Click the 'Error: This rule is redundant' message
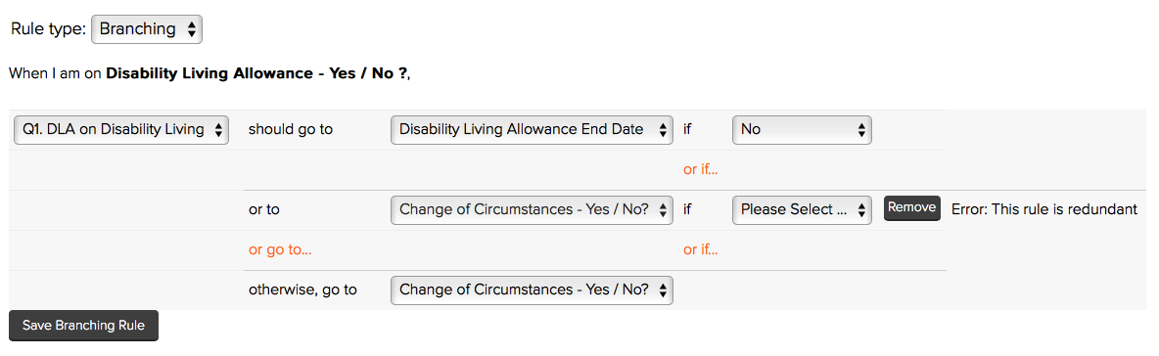1159x356 pixels. tap(1043, 209)
